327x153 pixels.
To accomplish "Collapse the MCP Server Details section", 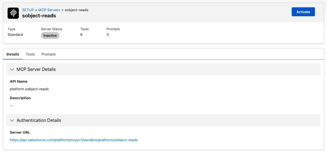I will click(x=12, y=69).
